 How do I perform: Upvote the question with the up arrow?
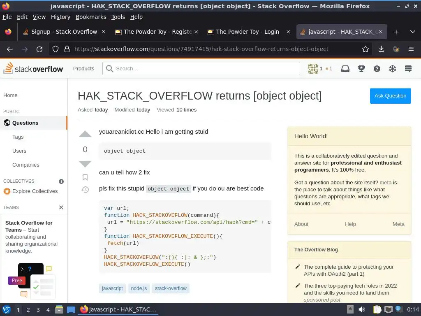point(85,134)
